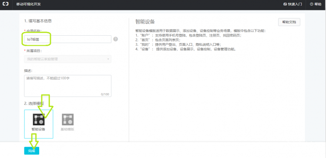326x158 pixels.
Task: Open the 快速入门 quick start link
Action: pos(292,4)
